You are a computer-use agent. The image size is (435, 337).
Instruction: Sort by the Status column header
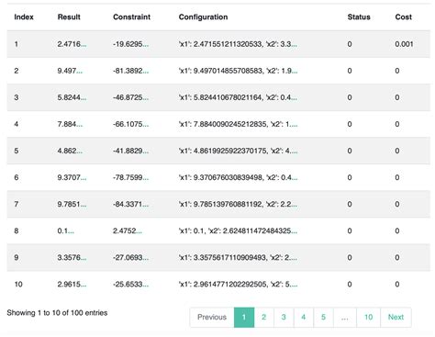pos(359,17)
